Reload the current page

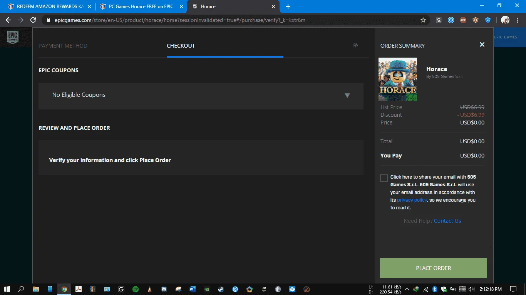(33, 20)
